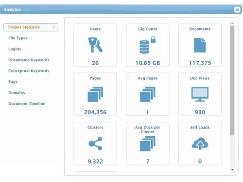Click the Self Loads card title
Image resolution: width=243 pixels, height=182 pixels.
click(x=200, y=127)
